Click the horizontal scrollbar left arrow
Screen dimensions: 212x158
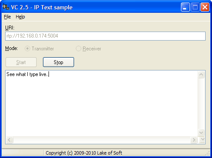pos(9,140)
